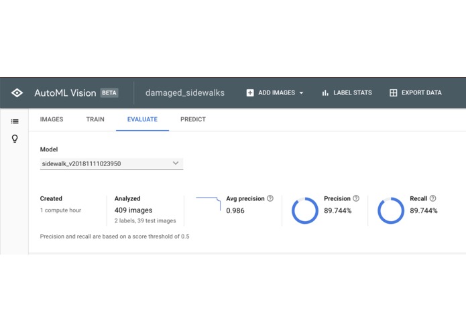Viewport: 466px width, 331px height.
Task: Click the Created heading
Action: coord(51,198)
